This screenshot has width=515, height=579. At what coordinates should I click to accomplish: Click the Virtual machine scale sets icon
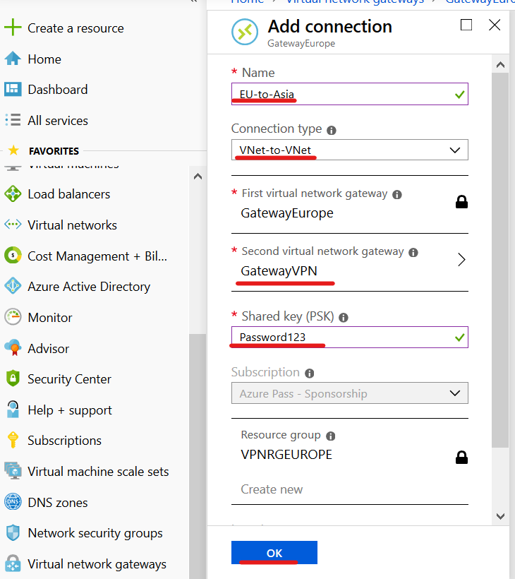point(13,471)
